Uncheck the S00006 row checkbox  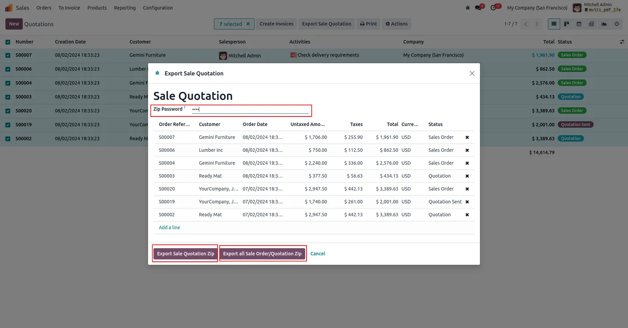click(8, 69)
